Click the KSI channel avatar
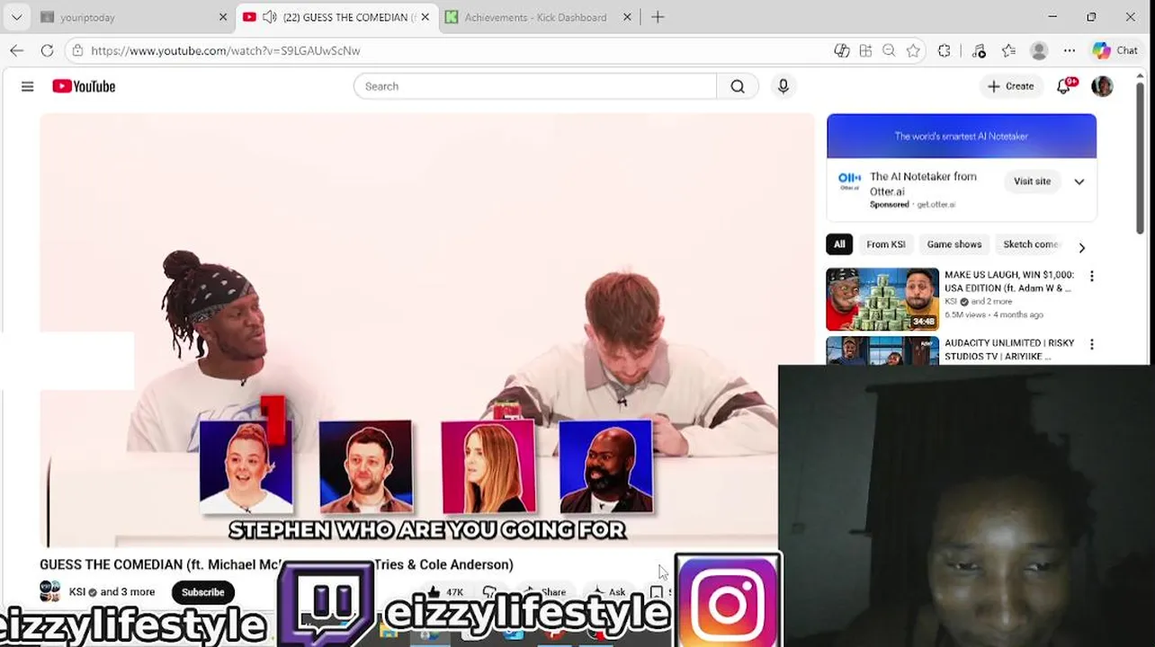1155x647 pixels. click(x=50, y=591)
